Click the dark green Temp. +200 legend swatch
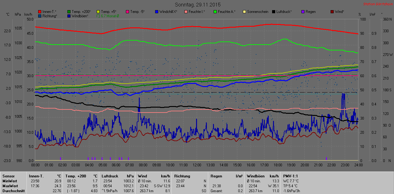Screen dimensions: 394x194 point(69,12)
